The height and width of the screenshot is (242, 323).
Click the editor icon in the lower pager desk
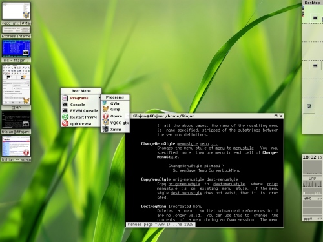pos(309,106)
